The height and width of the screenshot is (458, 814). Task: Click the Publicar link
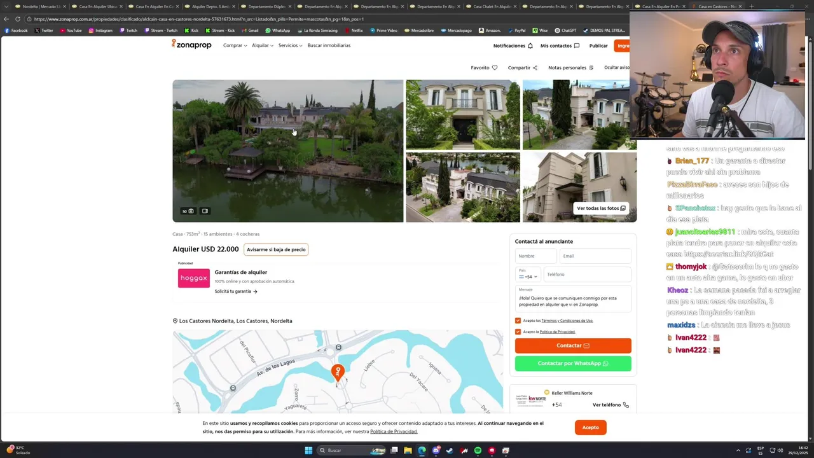[x=598, y=46]
